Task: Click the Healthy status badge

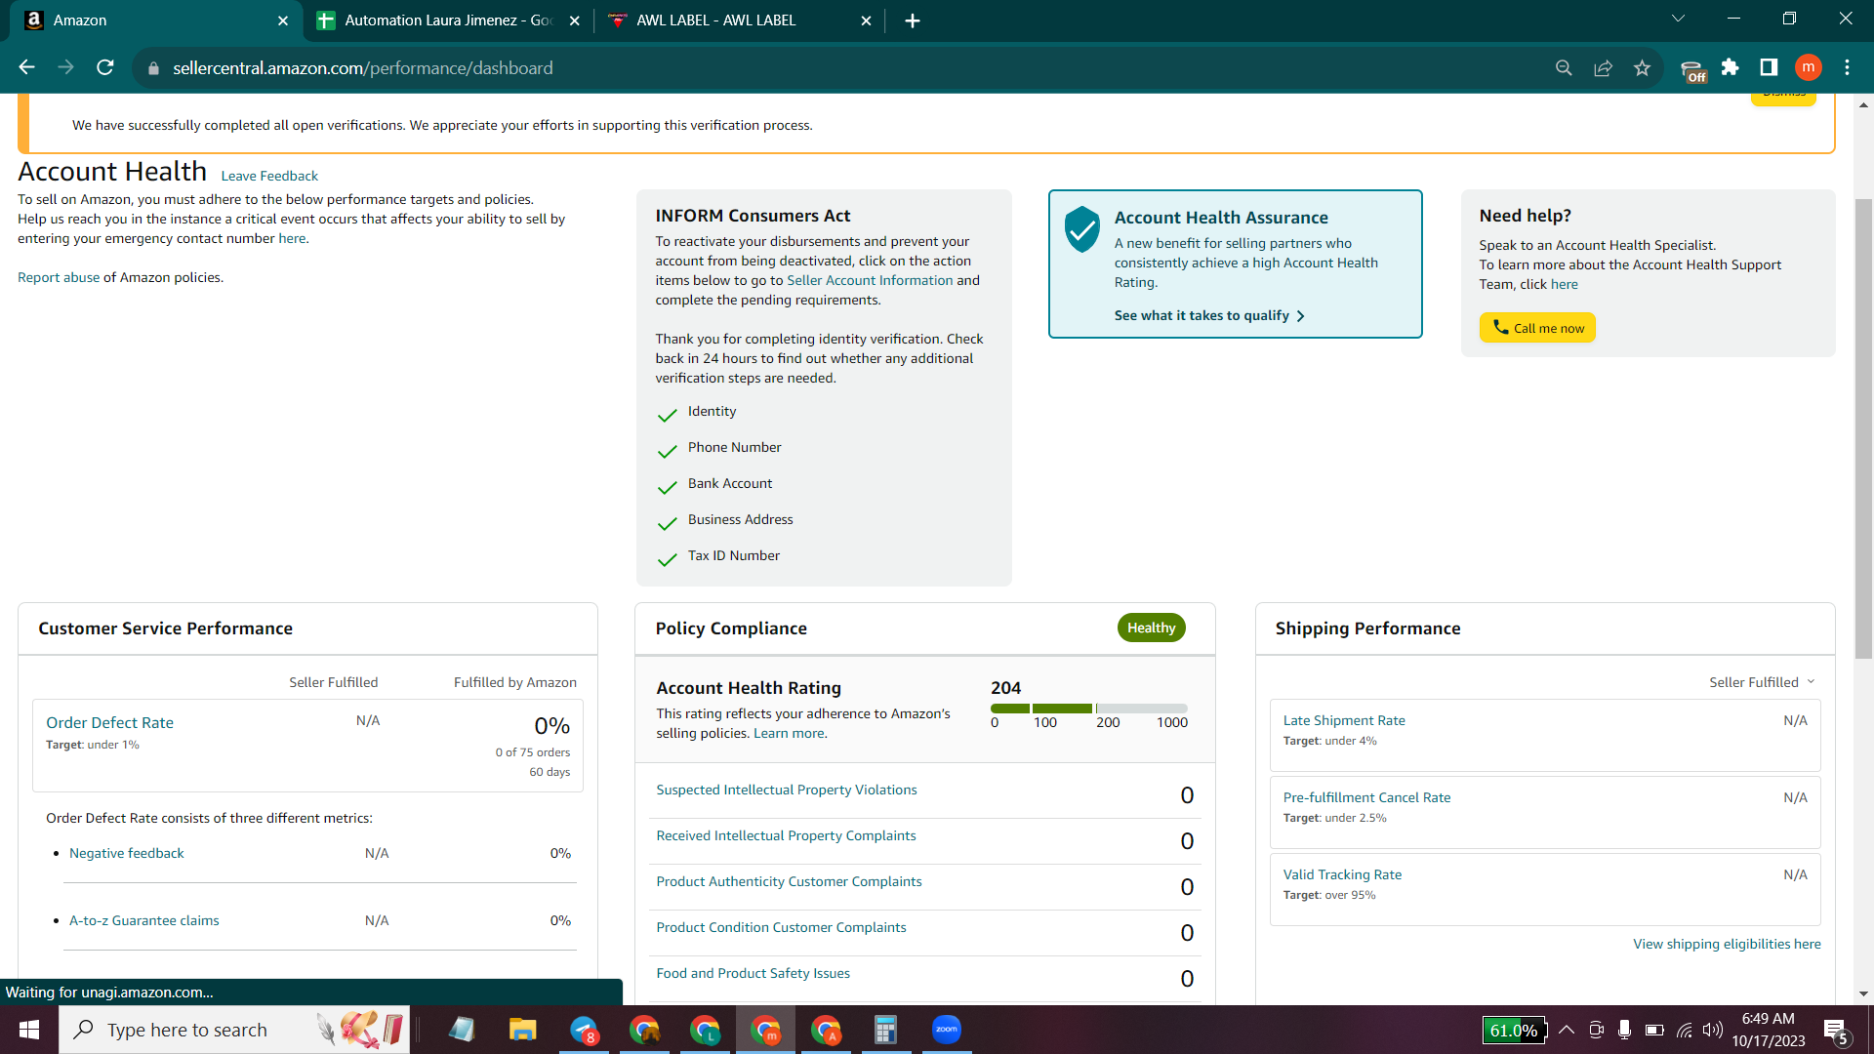Action: (x=1152, y=628)
